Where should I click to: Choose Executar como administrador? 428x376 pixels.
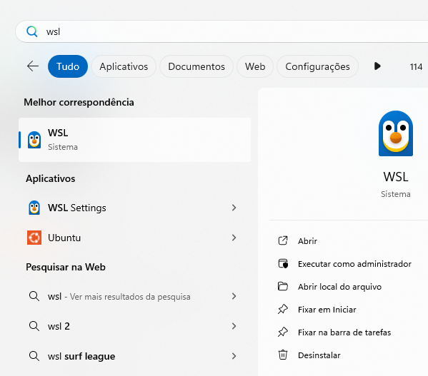tap(354, 264)
